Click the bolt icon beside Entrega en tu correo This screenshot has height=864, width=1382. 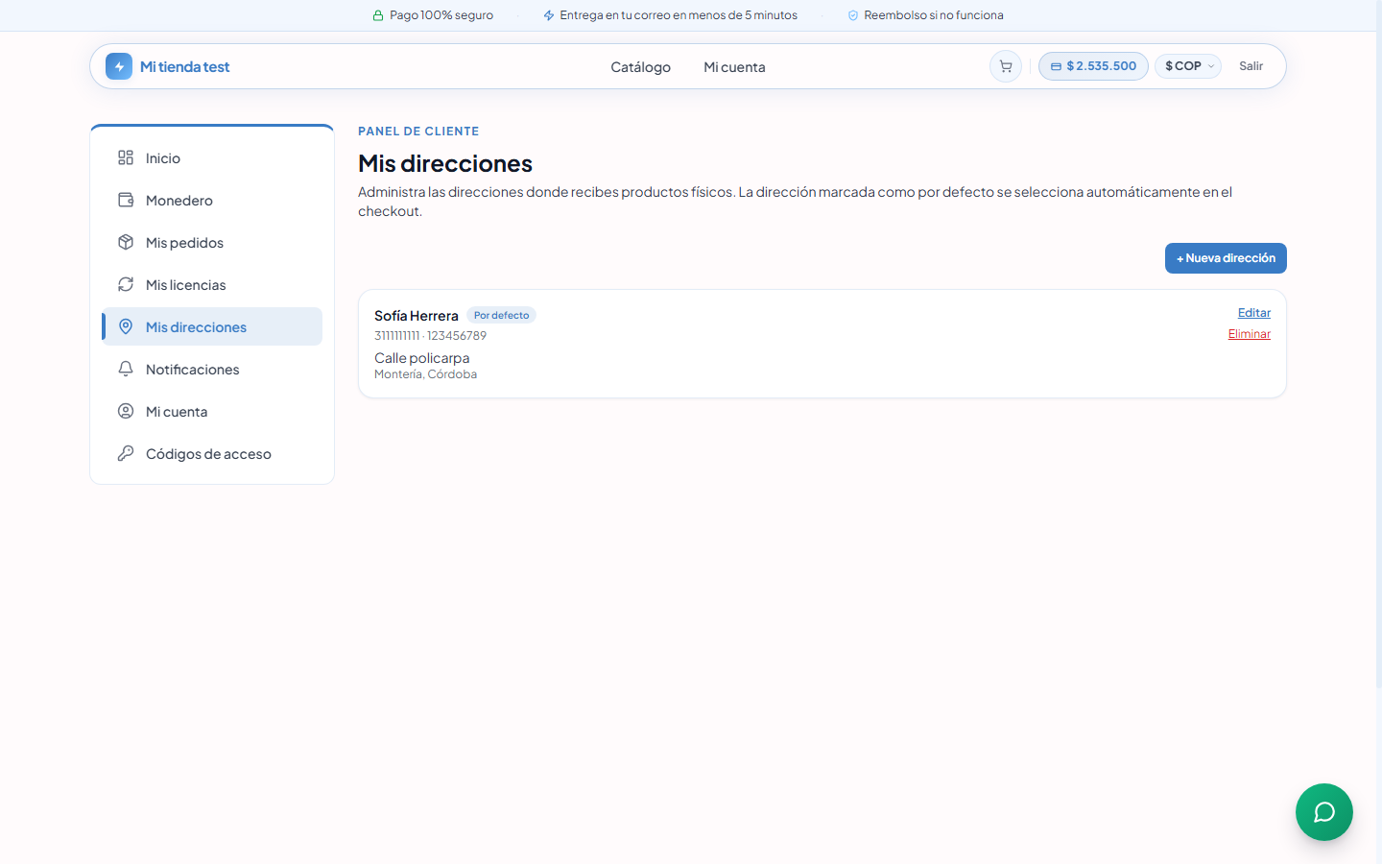[x=549, y=15]
